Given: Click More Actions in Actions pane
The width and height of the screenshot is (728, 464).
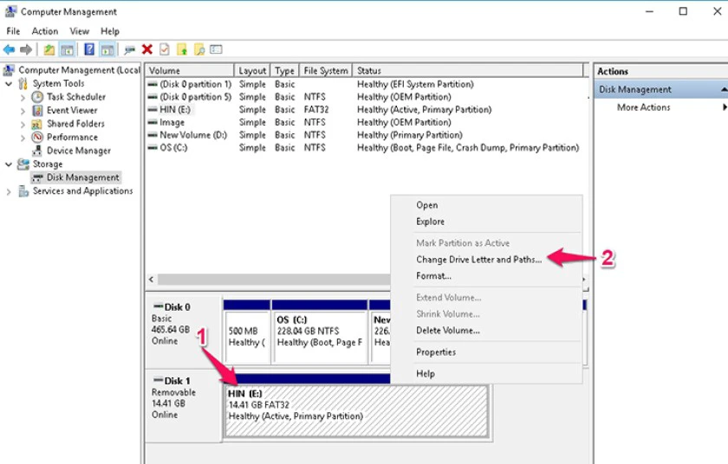Looking at the screenshot, I should (643, 107).
